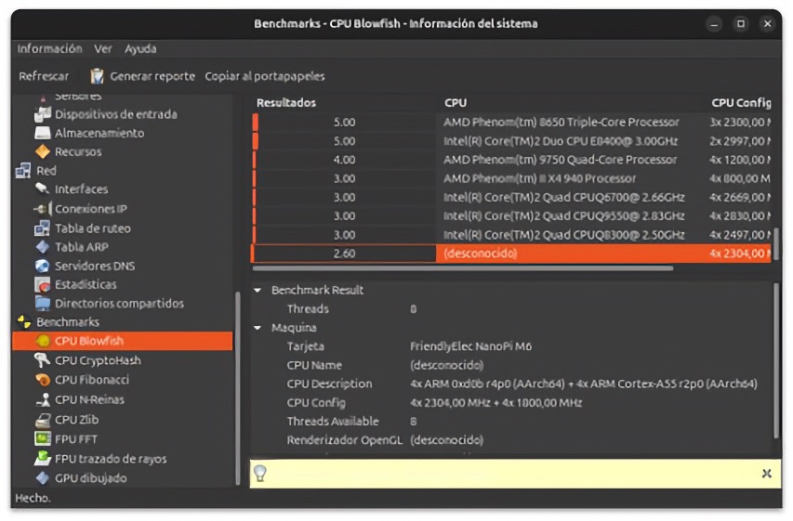Sort by the CPU column header
The width and height of the screenshot is (793, 521).
pyautogui.click(x=456, y=103)
